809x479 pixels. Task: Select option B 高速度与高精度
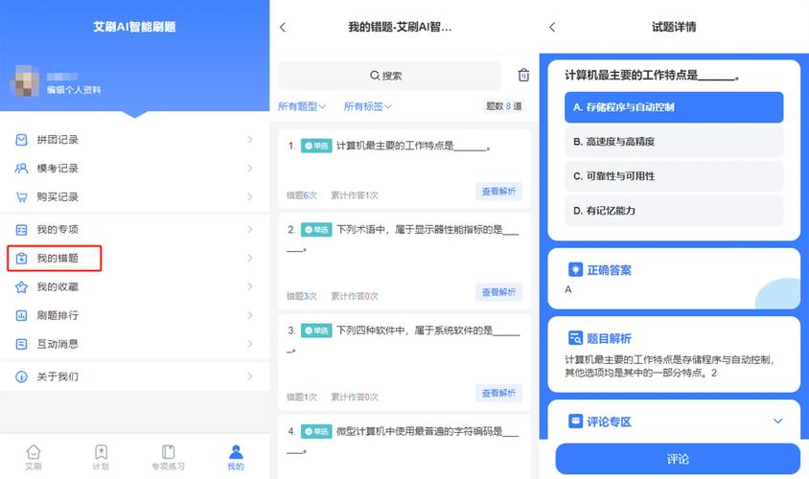(674, 142)
